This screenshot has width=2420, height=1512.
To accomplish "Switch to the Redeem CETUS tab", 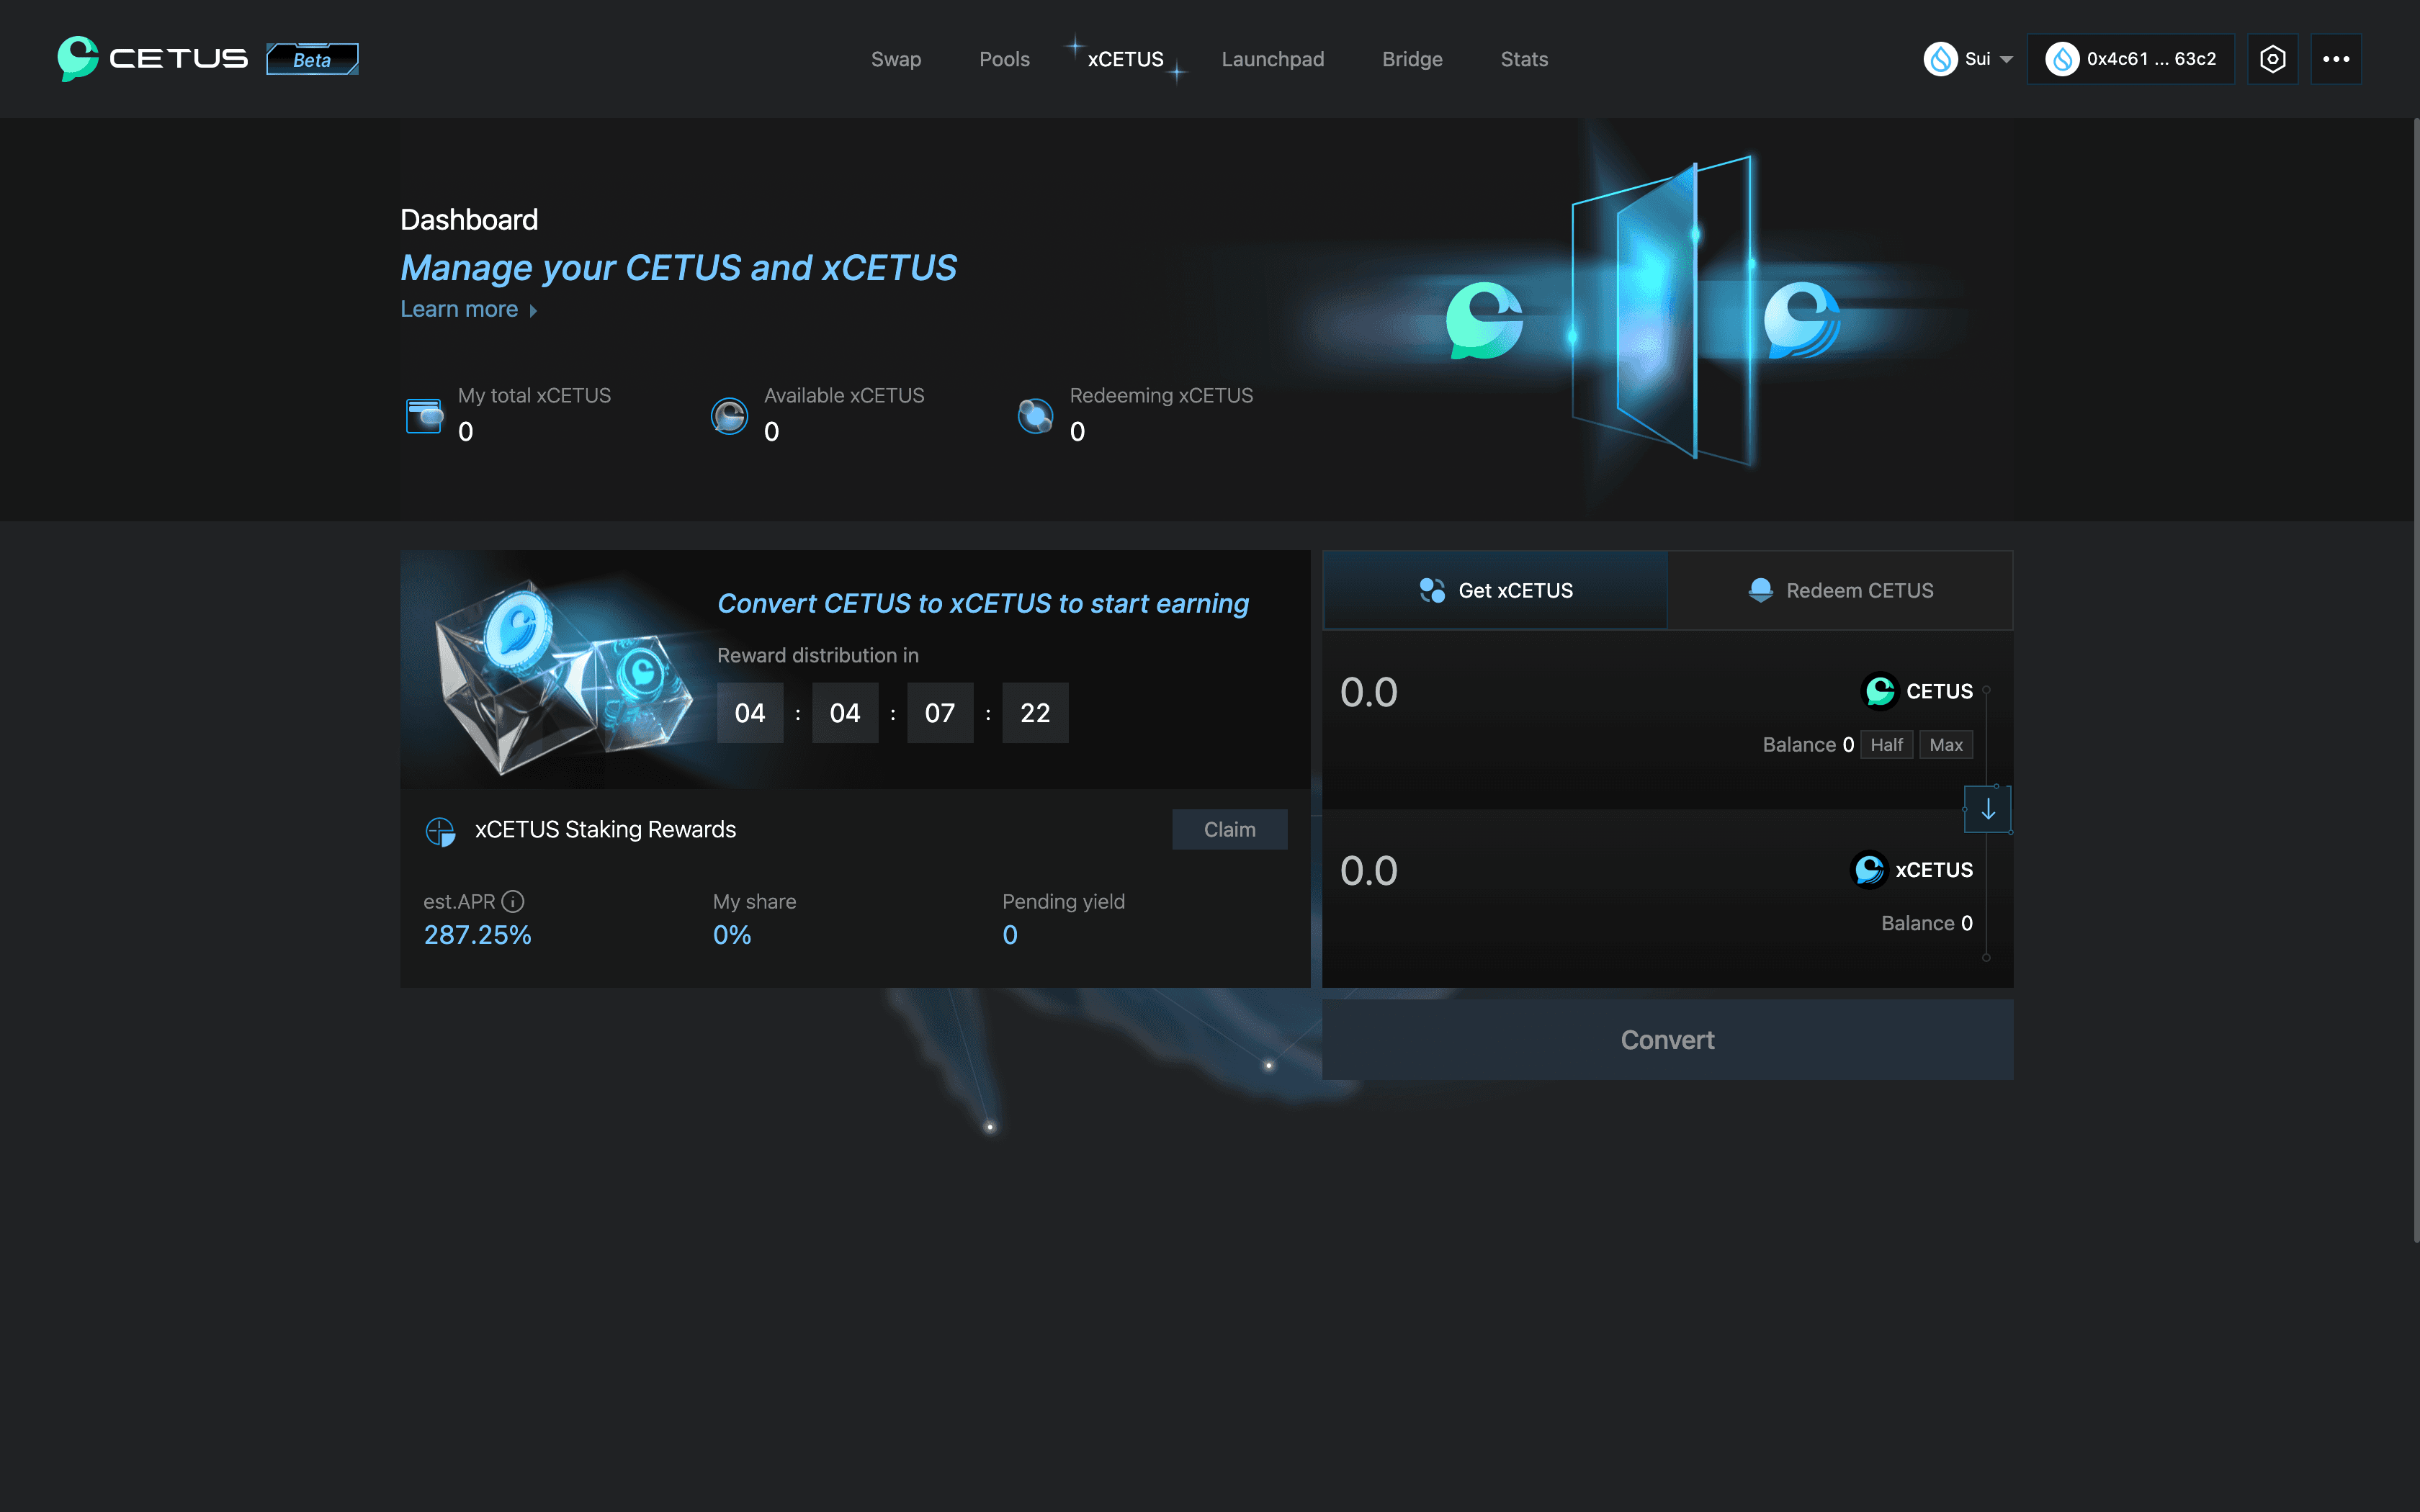I will point(1840,590).
